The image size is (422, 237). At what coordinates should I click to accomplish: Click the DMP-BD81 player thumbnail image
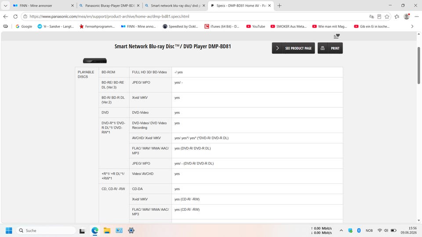click(x=95, y=61)
